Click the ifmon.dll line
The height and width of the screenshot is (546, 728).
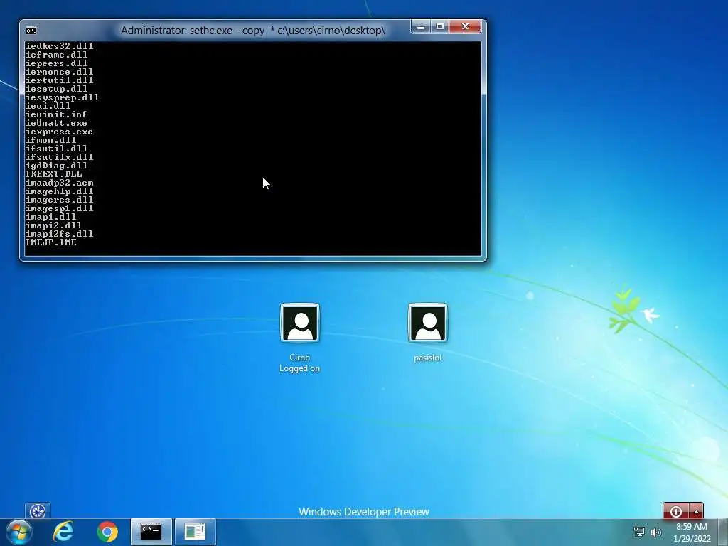51,140
